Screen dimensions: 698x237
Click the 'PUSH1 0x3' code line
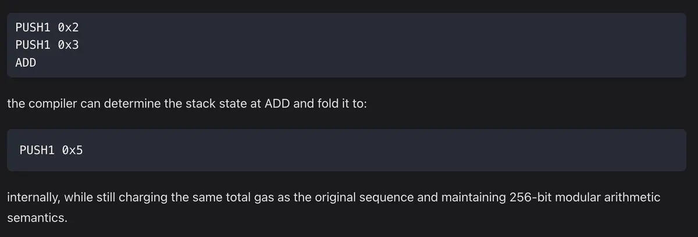pyautogui.click(x=47, y=45)
